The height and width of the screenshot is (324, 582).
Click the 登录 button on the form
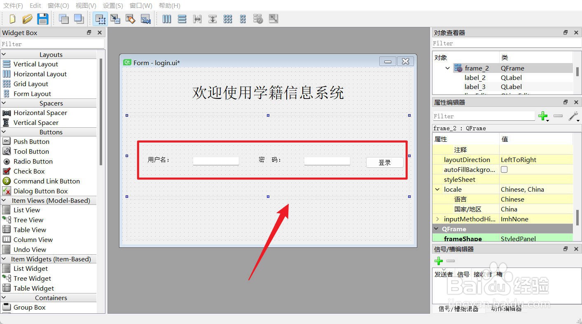click(x=384, y=162)
